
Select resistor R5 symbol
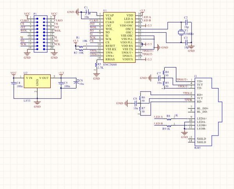(164, 83)
